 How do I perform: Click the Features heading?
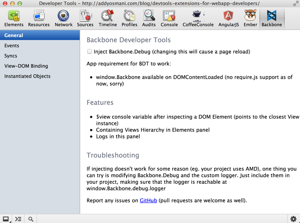pos(100,102)
